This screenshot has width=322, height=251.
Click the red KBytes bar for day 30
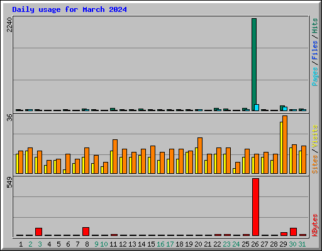(x=294, y=232)
